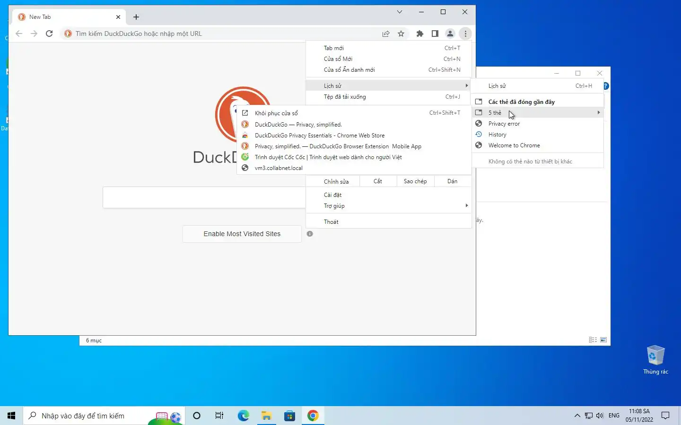The image size is (681, 425).
Task: Reopen the Privacy error tab
Action: [x=538, y=123]
